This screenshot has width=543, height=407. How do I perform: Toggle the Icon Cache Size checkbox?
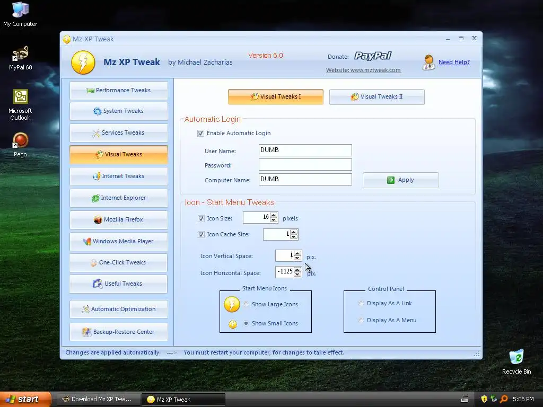(201, 235)
